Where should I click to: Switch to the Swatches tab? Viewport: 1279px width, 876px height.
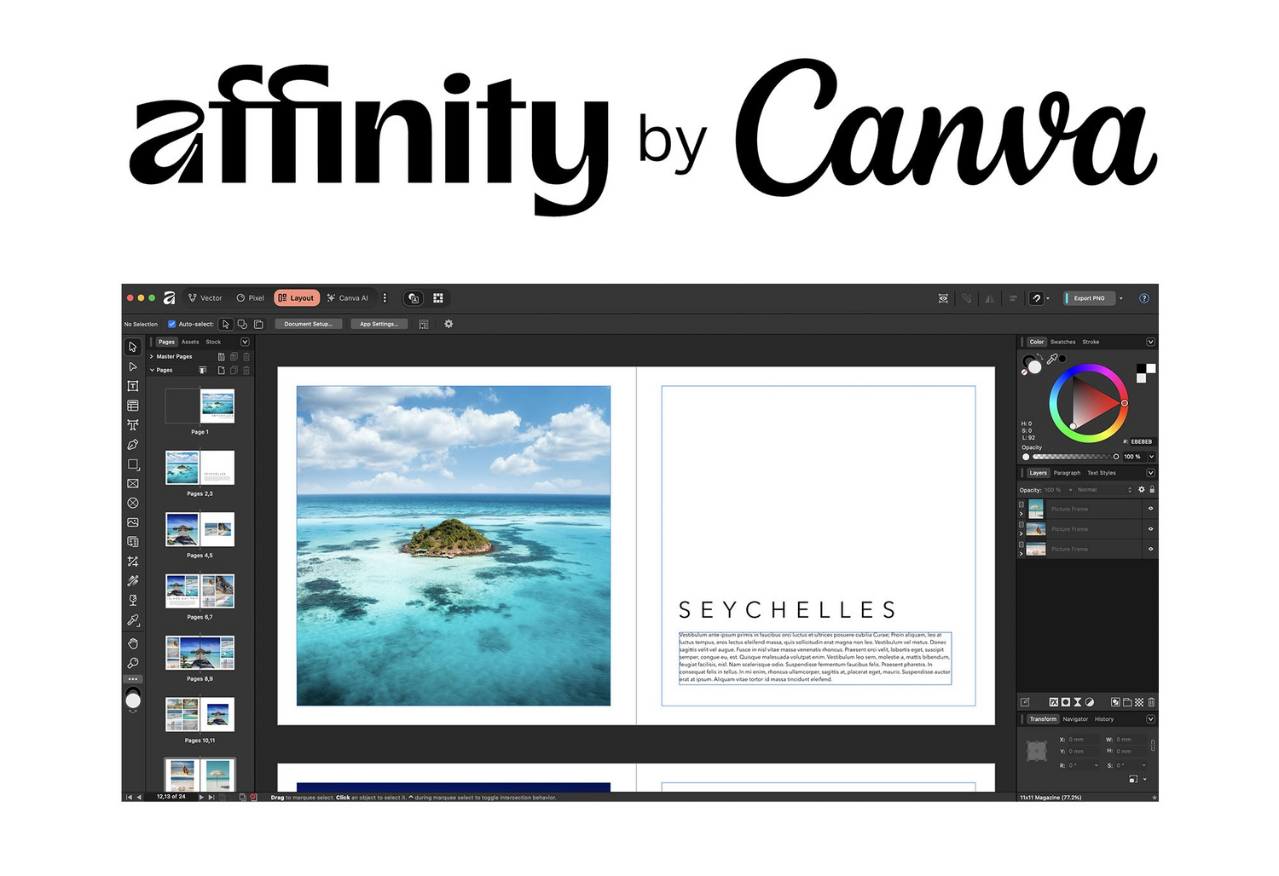pos(1062,342)
